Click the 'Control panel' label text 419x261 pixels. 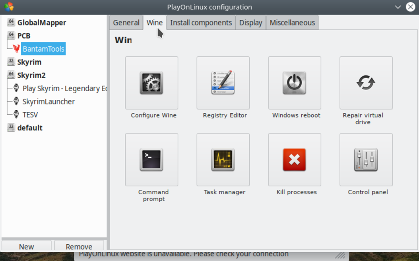(368, 192)
